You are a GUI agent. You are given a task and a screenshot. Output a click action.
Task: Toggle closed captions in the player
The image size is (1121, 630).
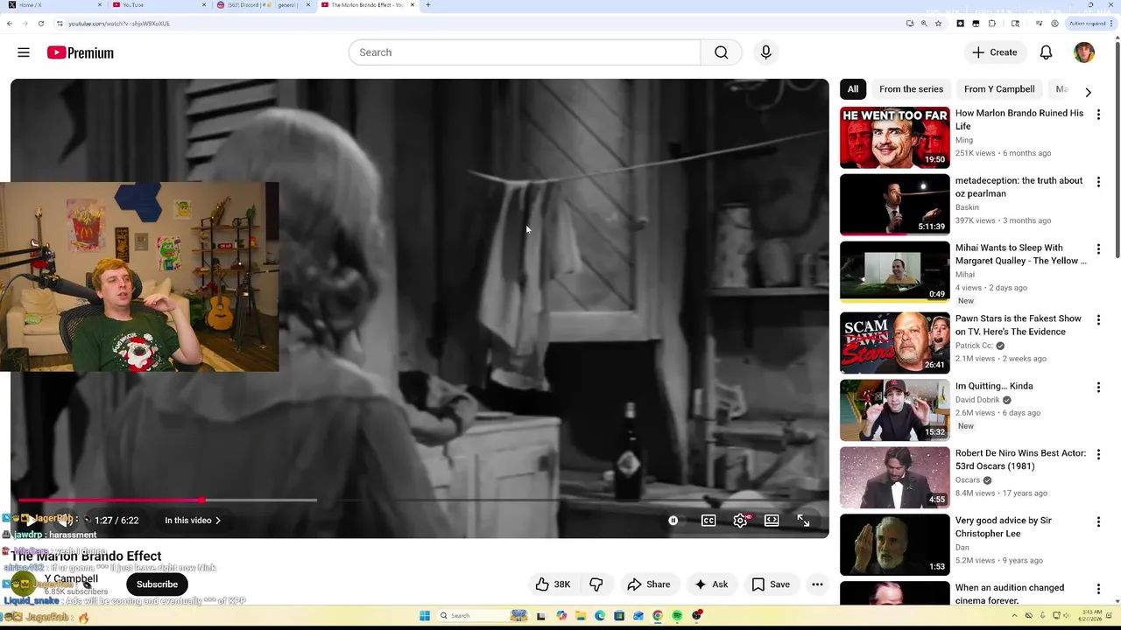(709, 521)
